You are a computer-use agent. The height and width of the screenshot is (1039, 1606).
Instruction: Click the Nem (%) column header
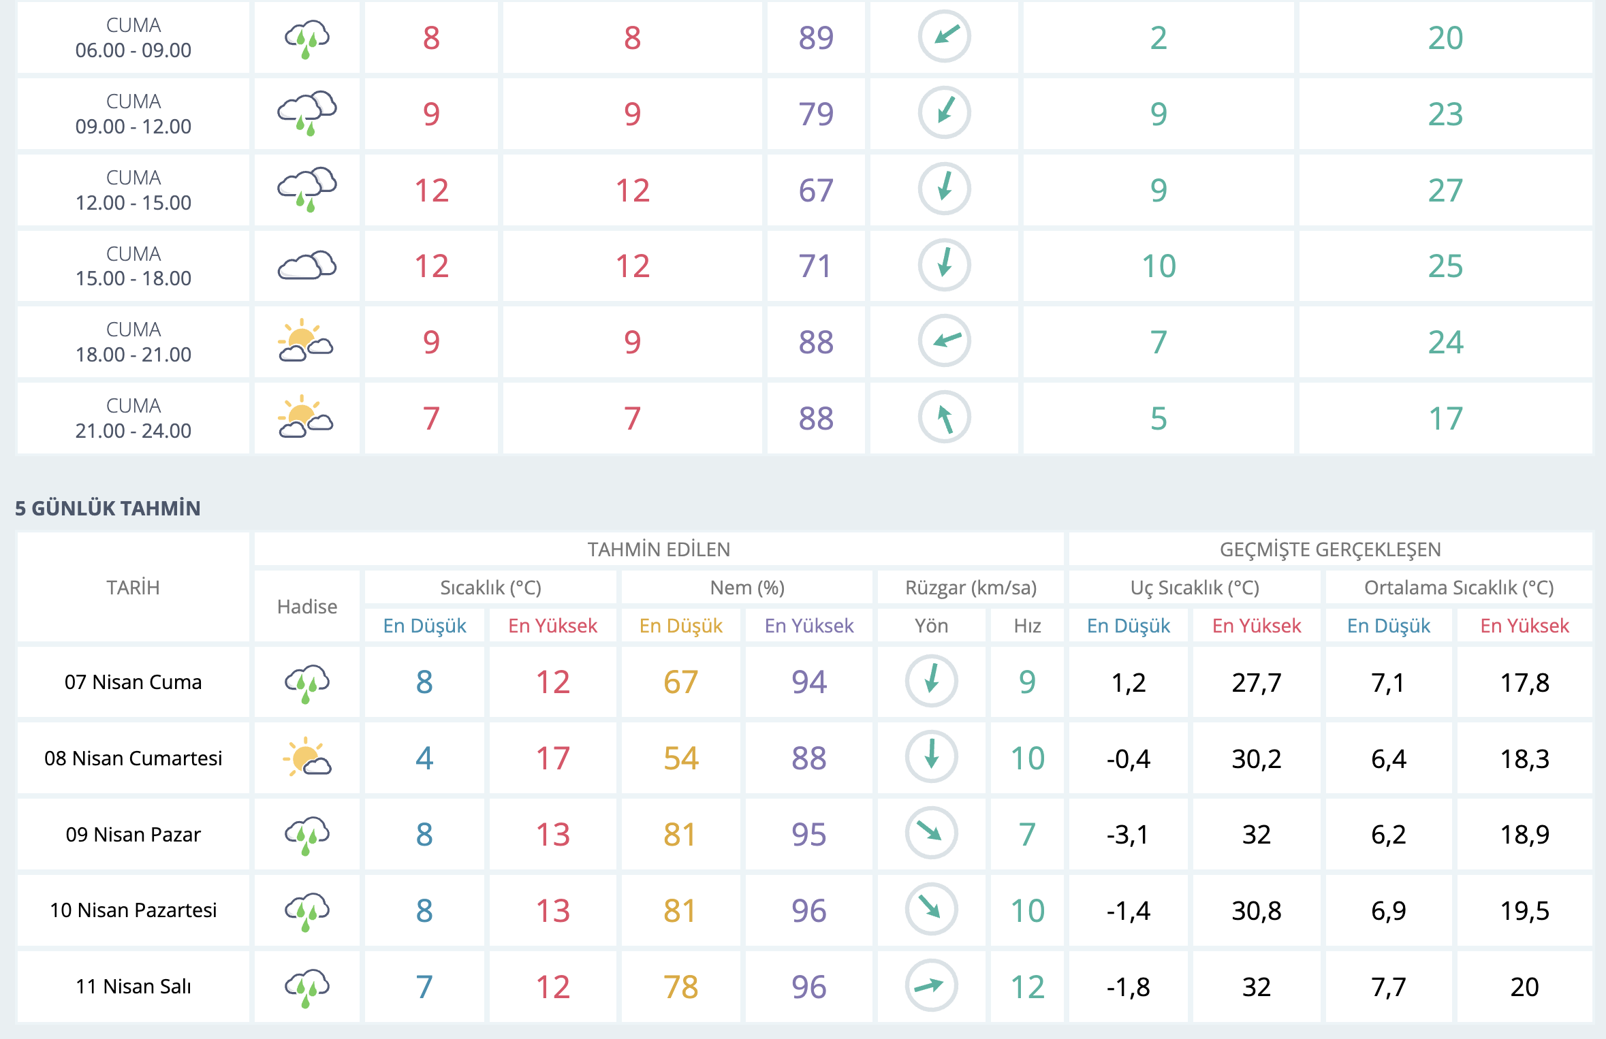point(746,588)
